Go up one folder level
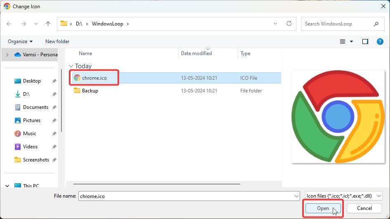This screenshot has height=219, width=390. [x=48, y=24]
